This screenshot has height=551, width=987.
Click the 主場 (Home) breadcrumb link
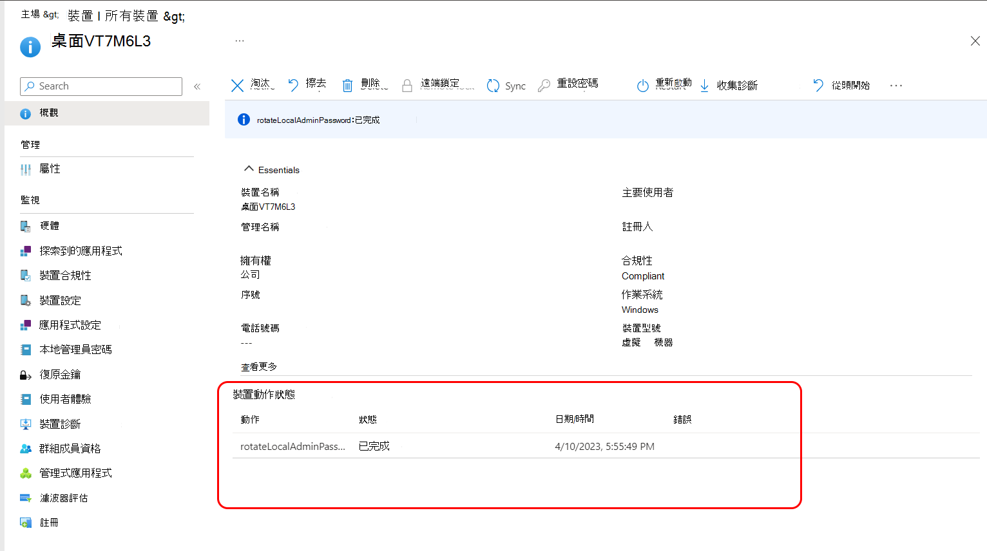coord(30,14)
